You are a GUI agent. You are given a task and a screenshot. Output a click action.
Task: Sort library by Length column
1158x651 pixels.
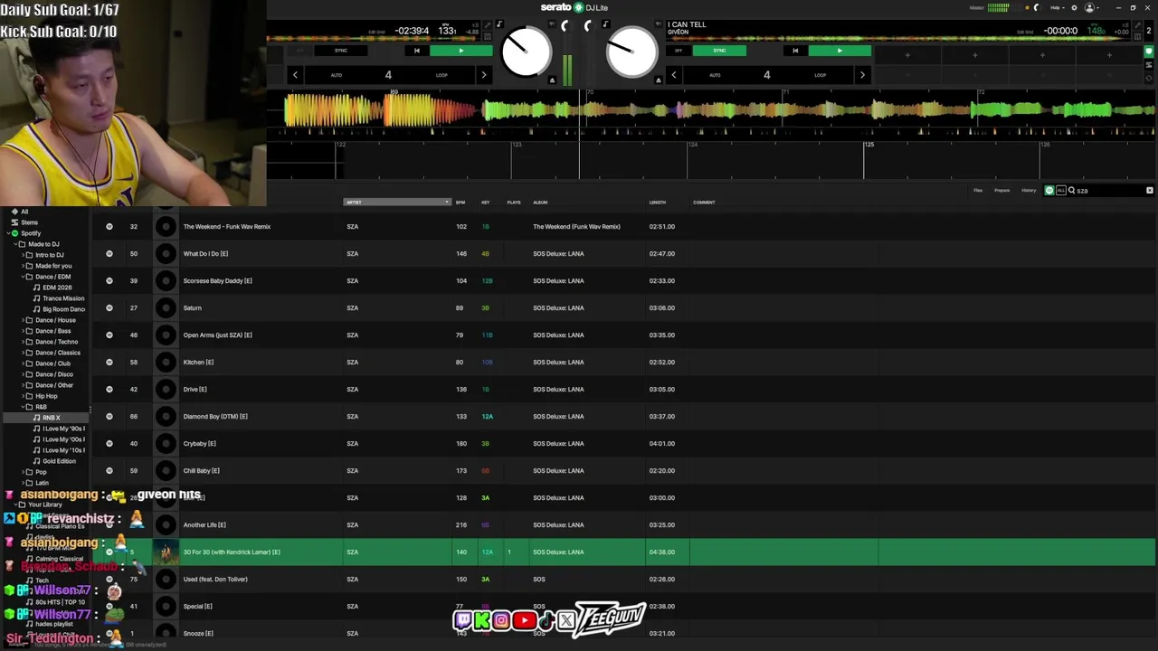(x=658, y=203)
